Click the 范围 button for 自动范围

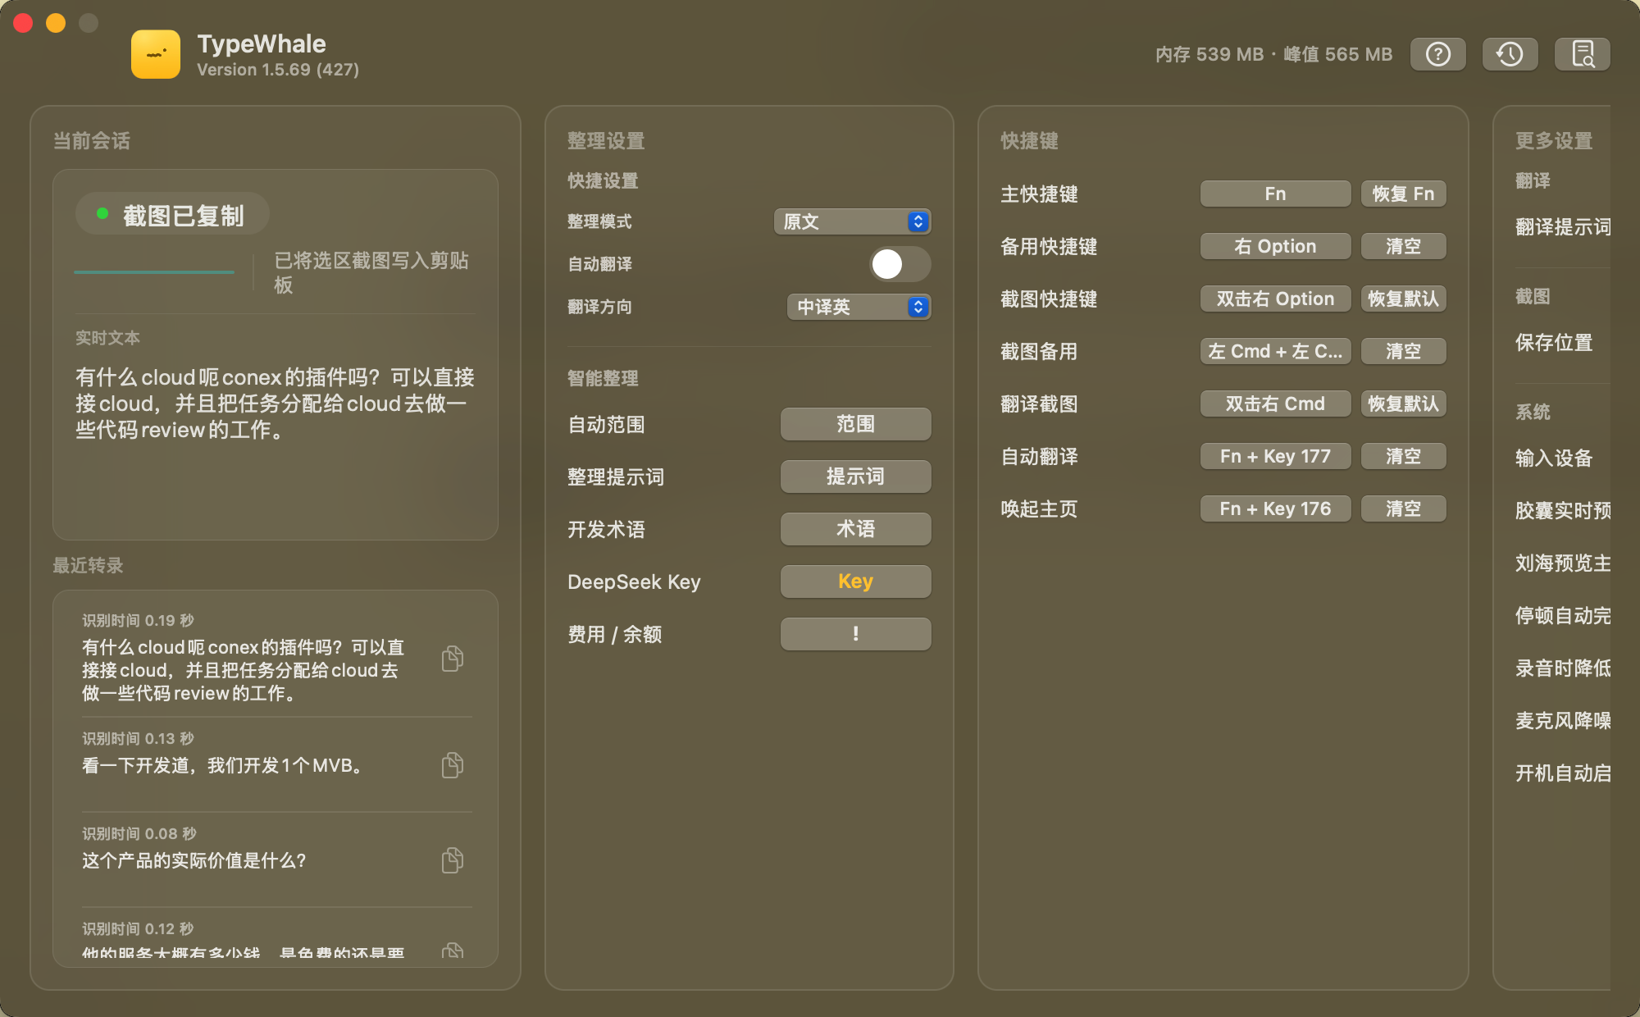point(855,424)
